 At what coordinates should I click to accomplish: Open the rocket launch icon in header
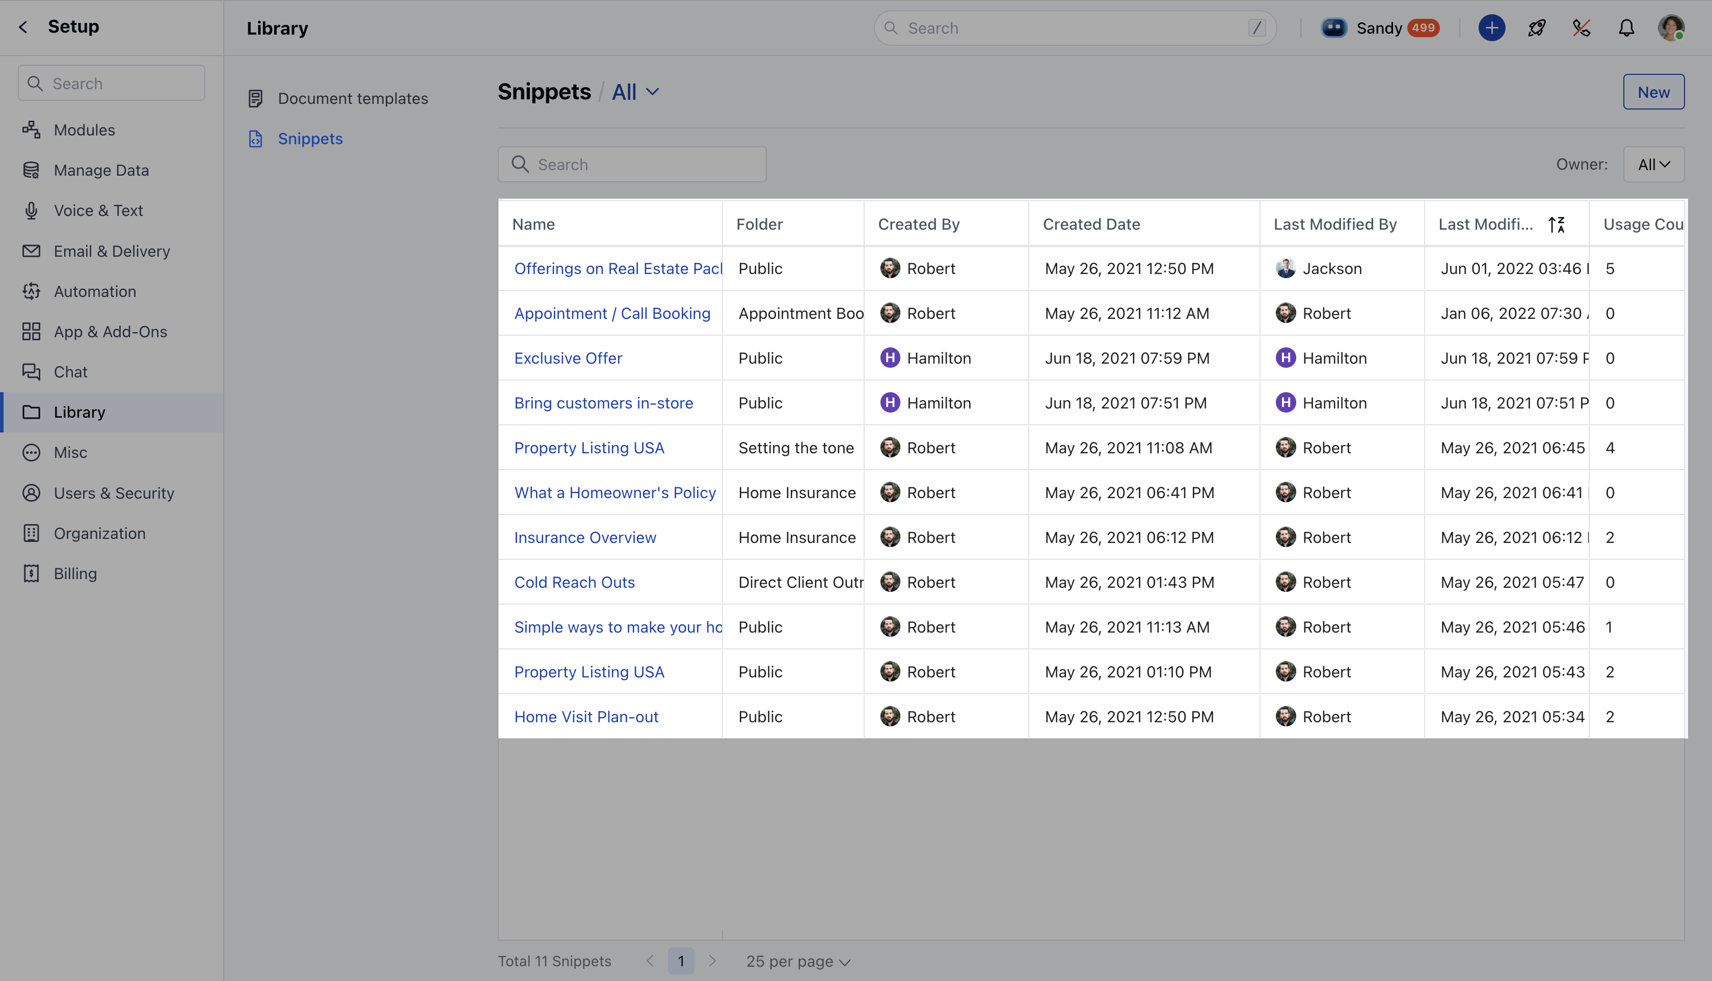1536,28
